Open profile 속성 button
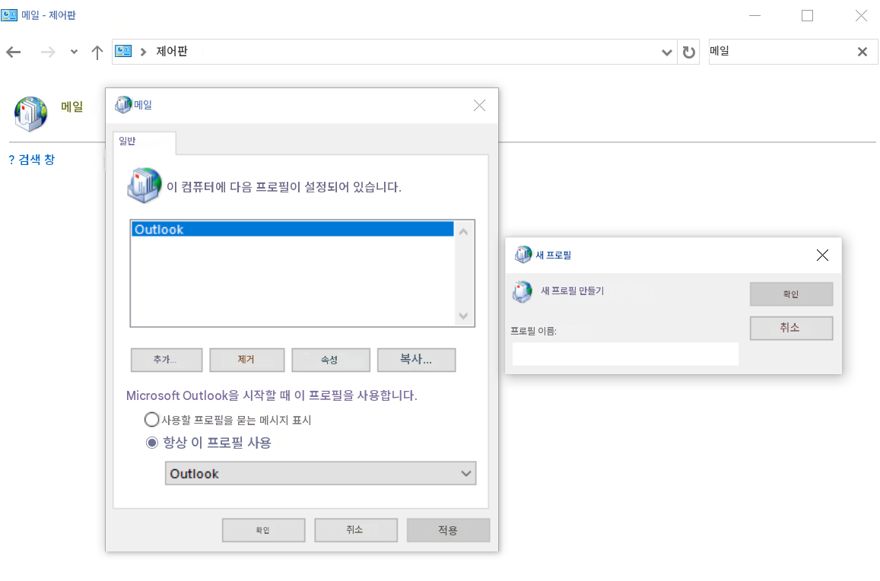The height and width of the screenshot is (581, 880). click(x=331, y=360)
